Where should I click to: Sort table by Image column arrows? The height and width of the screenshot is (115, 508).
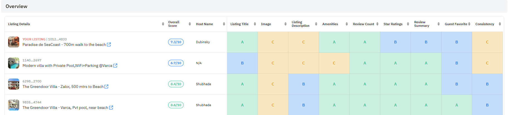(x=285, y=24)
